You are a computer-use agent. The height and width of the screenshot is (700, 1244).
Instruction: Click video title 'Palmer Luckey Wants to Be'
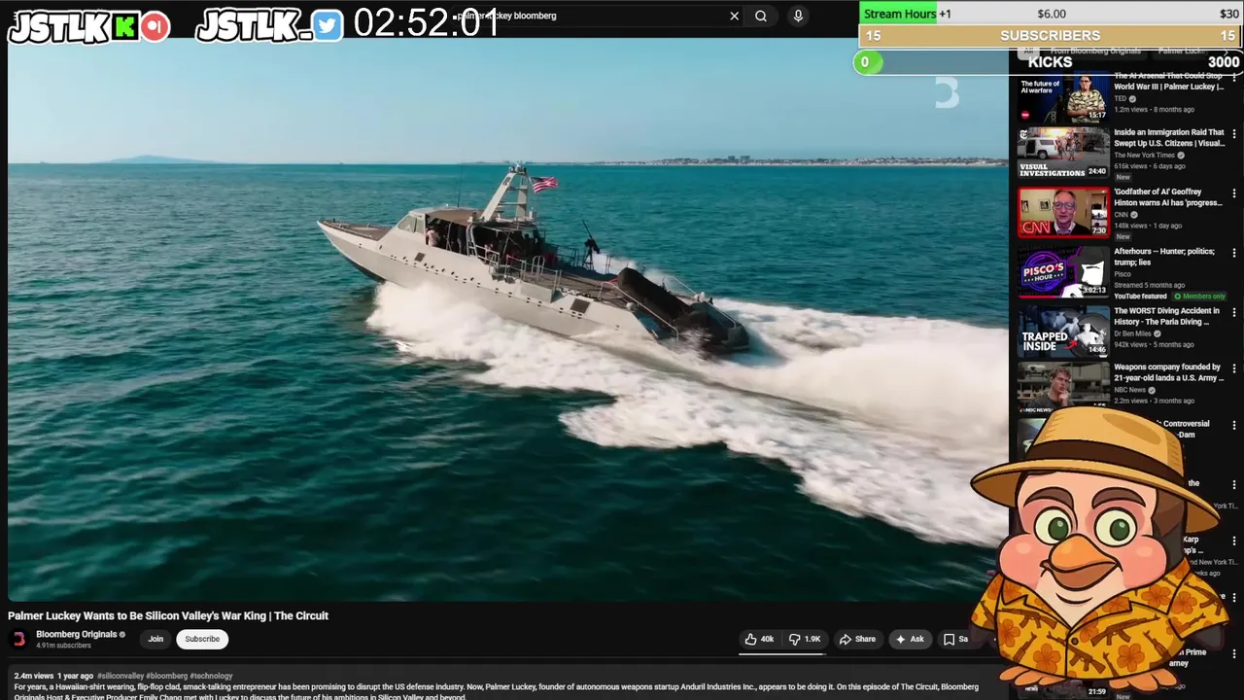(x=168, y=615)
